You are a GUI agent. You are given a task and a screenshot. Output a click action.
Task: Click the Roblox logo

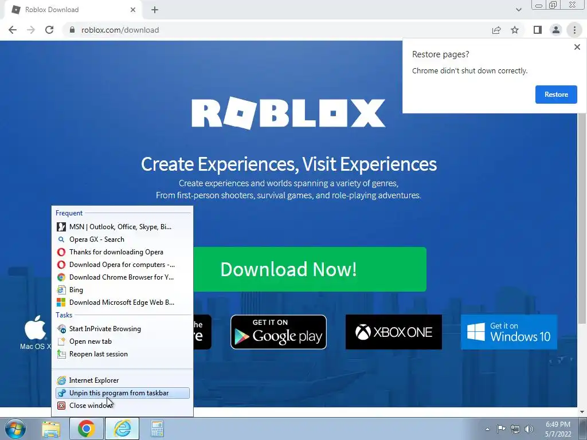[x=288, y=113]
